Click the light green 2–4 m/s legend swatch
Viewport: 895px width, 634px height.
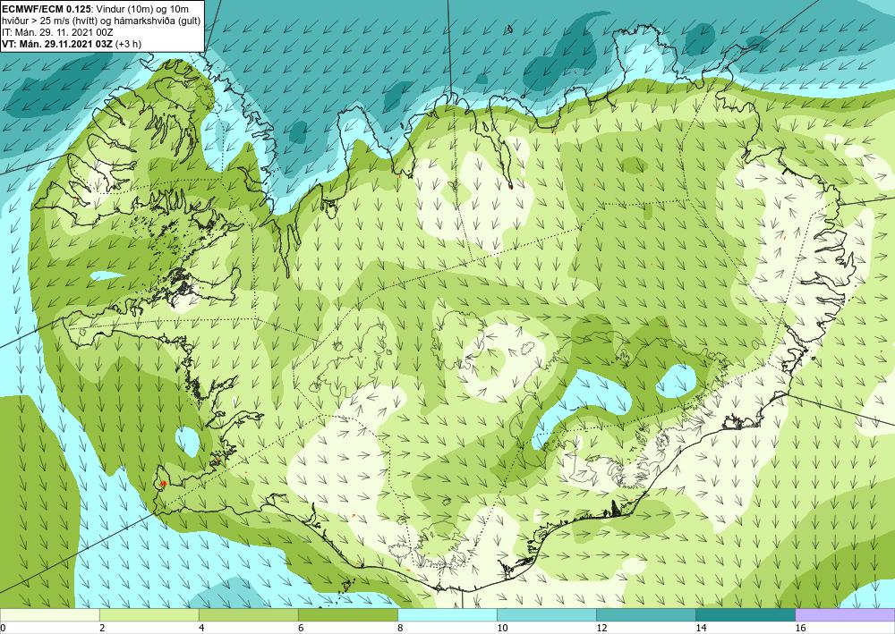149,614
